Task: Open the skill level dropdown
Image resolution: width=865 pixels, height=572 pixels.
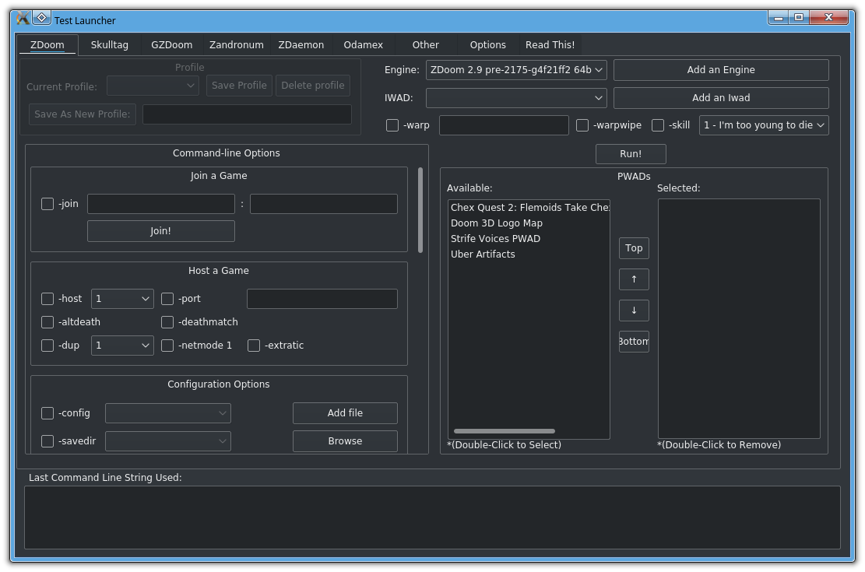Action: (x=763, y=125)
